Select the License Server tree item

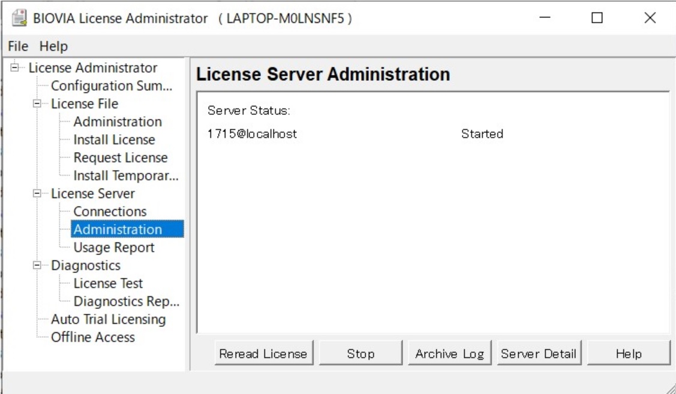(93, 194)
